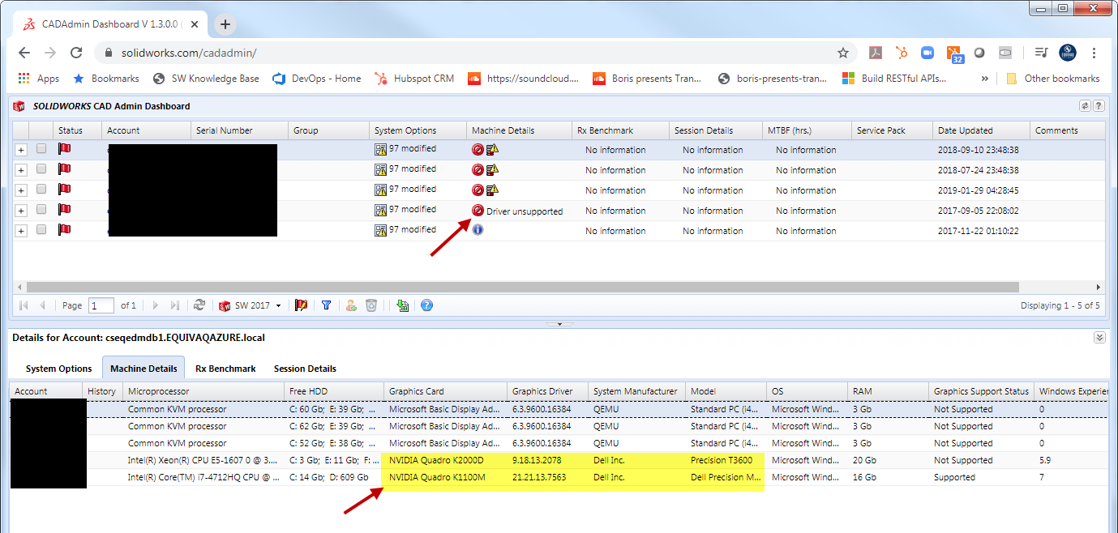This screenshot has height=533, width=1118.
Task: Sort by the Date Updated column header
Action: [980, 130]
